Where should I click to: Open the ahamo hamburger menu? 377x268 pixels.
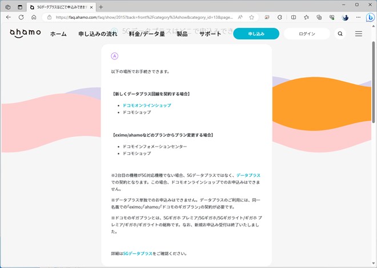pyautogui.click(x=359, y=34)
